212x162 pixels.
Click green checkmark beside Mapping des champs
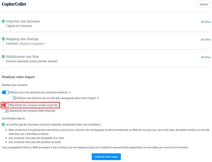point(3,39)
